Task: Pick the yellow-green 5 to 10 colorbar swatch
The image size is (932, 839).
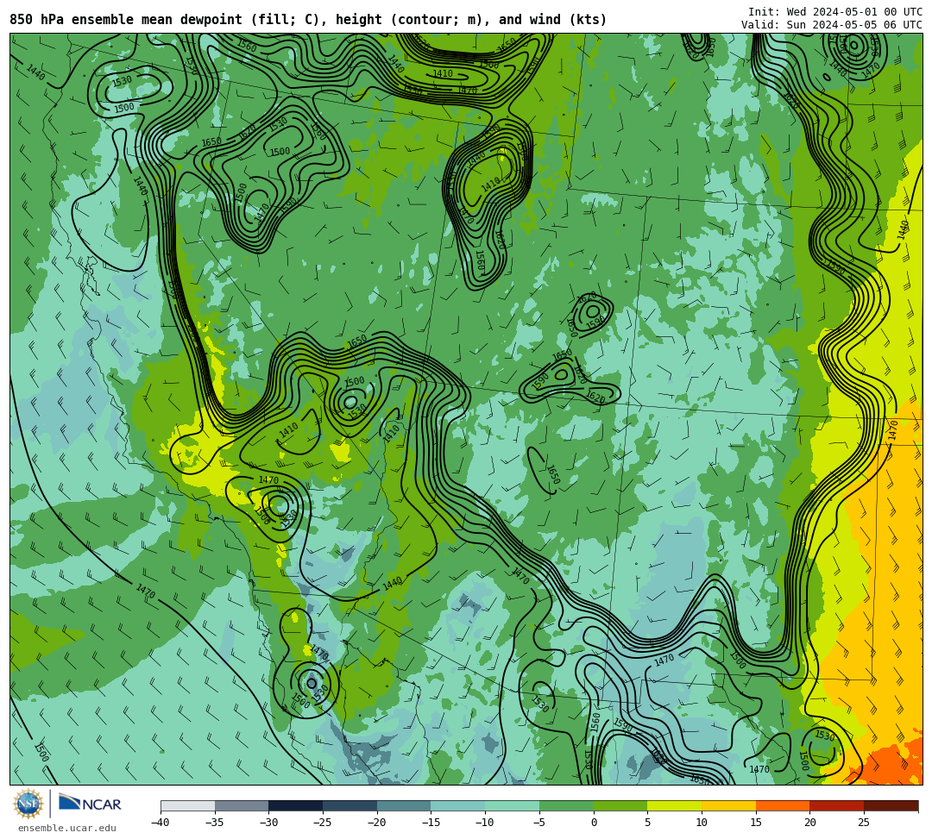Action: pos(675,805)
